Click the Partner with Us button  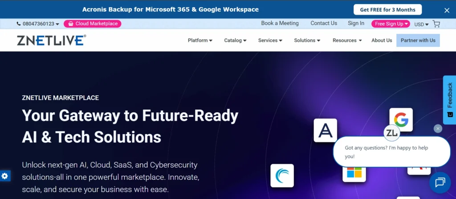click(x=418, y=41)
